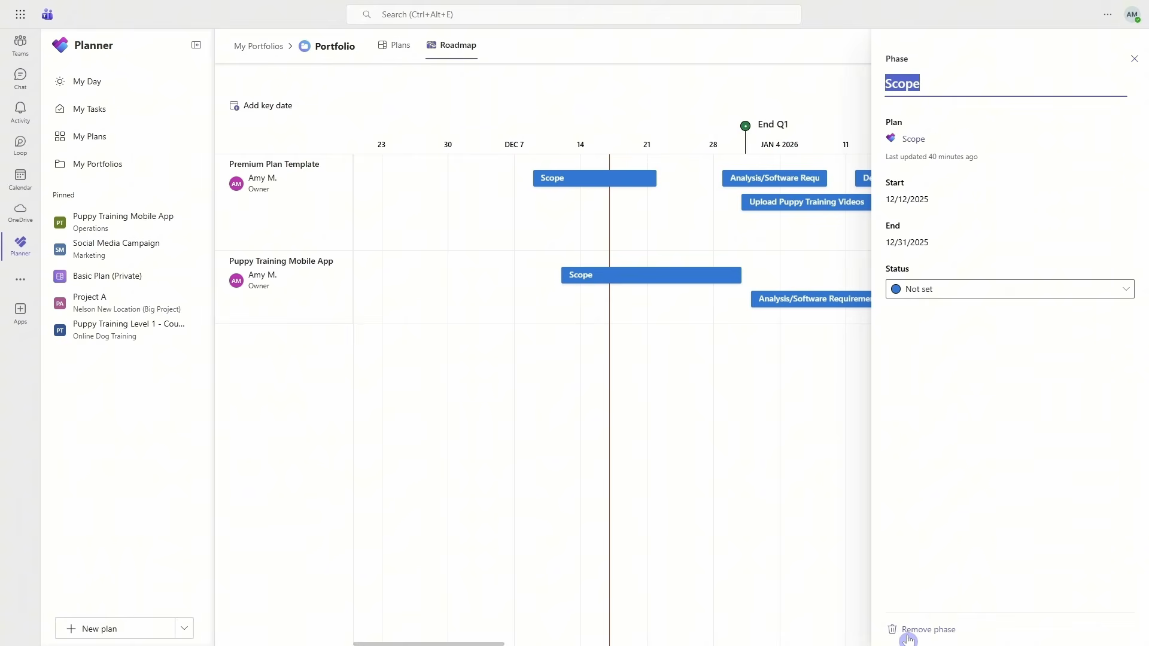The image size is (1149, 646).
Task: Open pinned plan Puppy Training Level 1 - Cou...
Action: point(129,330)
